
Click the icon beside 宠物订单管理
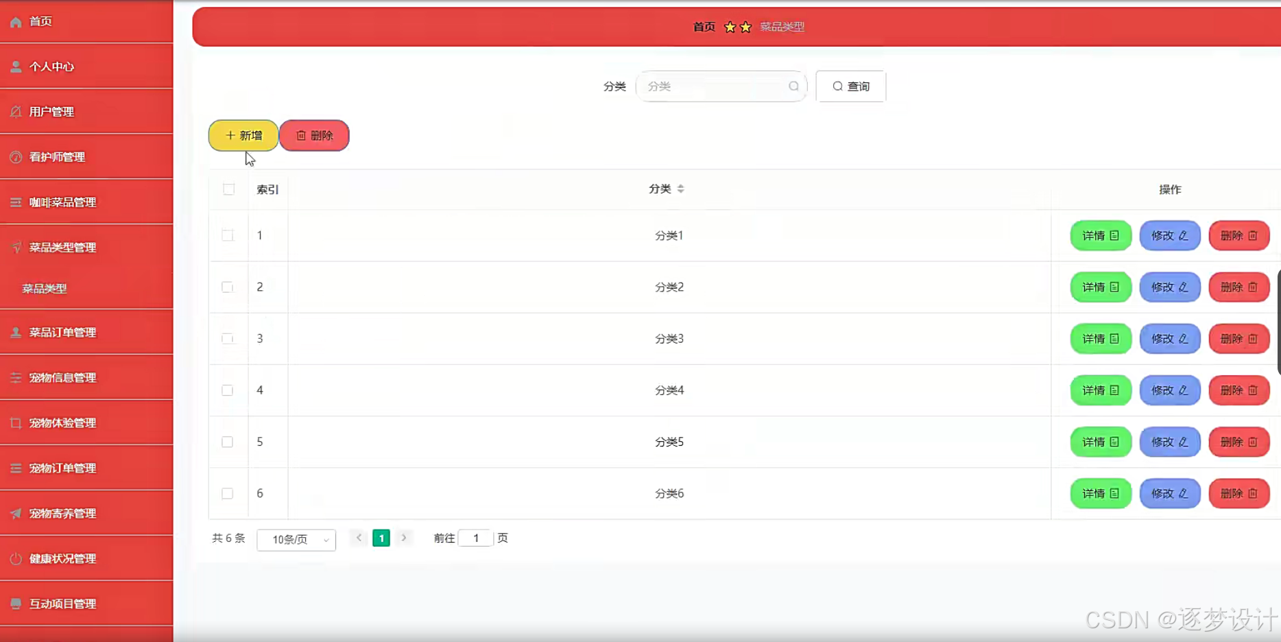coord(16,468)
